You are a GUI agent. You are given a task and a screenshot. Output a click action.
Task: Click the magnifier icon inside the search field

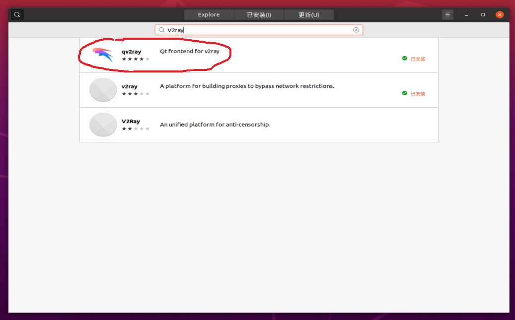(161, 30)
